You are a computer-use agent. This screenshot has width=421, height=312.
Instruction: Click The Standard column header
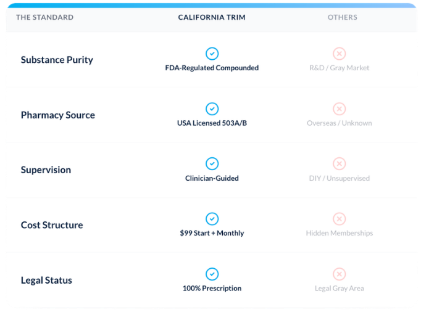coord(44,17)
